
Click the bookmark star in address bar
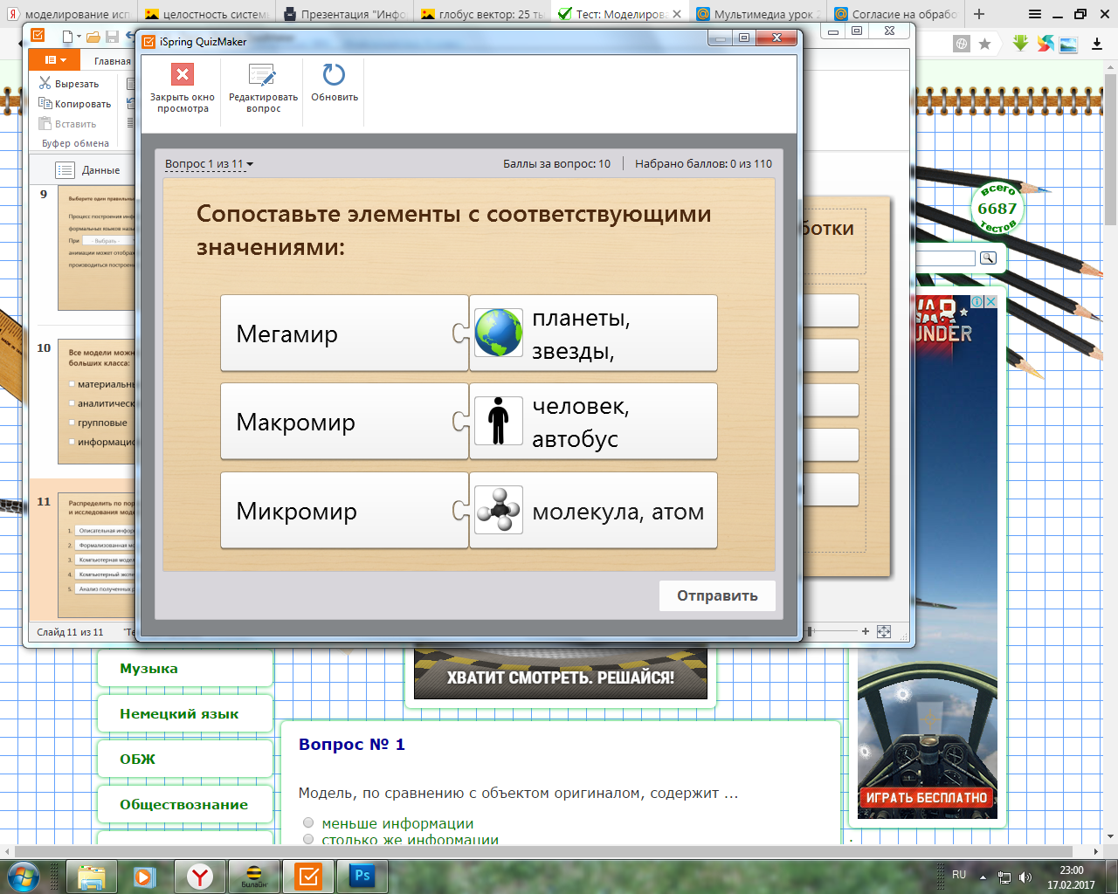click(x=984, y=44)
